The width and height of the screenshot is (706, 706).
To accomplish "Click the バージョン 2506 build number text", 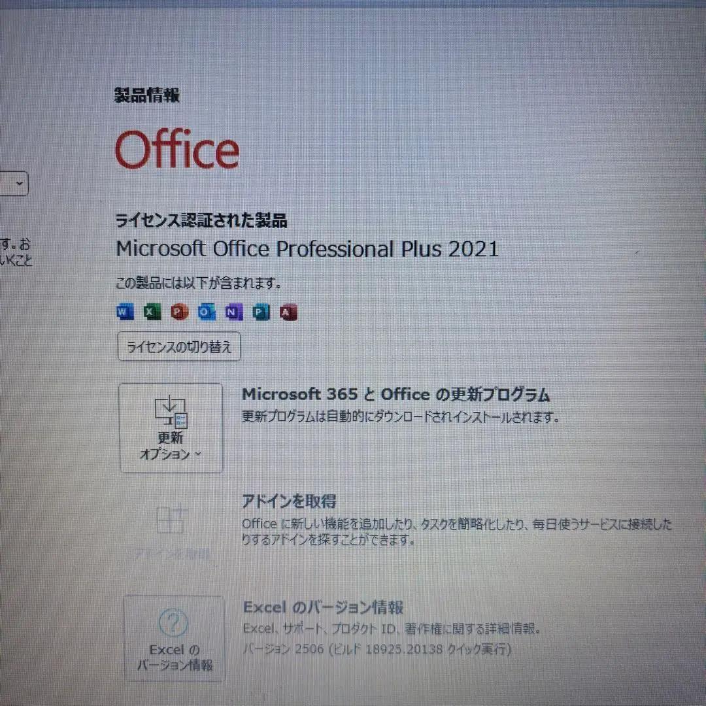I will pos(377,649).
